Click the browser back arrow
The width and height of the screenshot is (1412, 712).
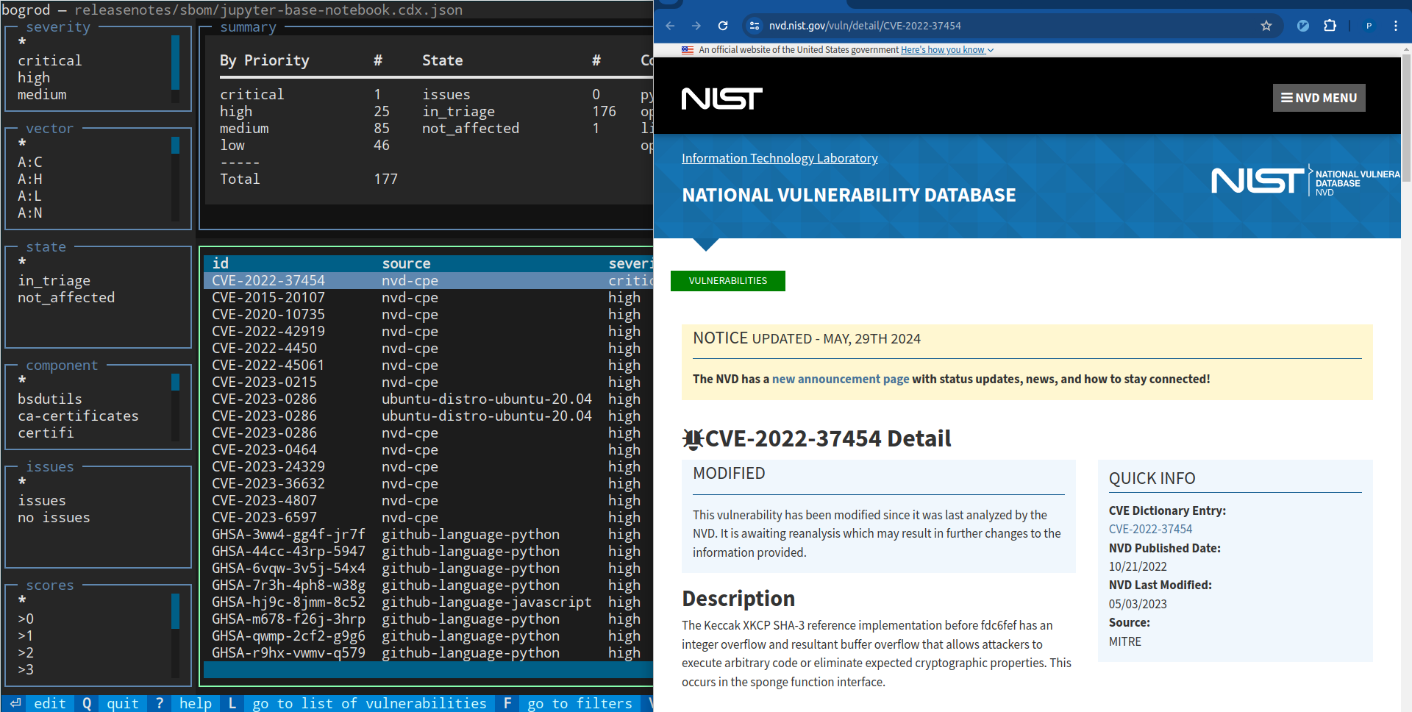670,26
